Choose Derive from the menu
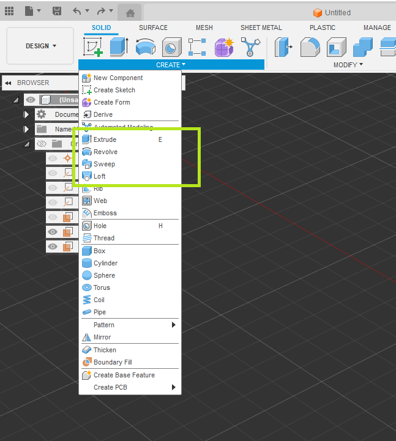This screenshot has height=441, width=396. [130, 114]
